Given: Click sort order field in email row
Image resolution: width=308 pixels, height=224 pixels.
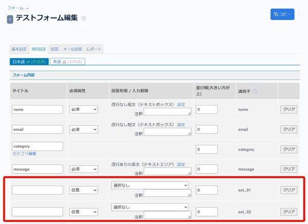Looking at the screenshot, I should tap(207, 129).
